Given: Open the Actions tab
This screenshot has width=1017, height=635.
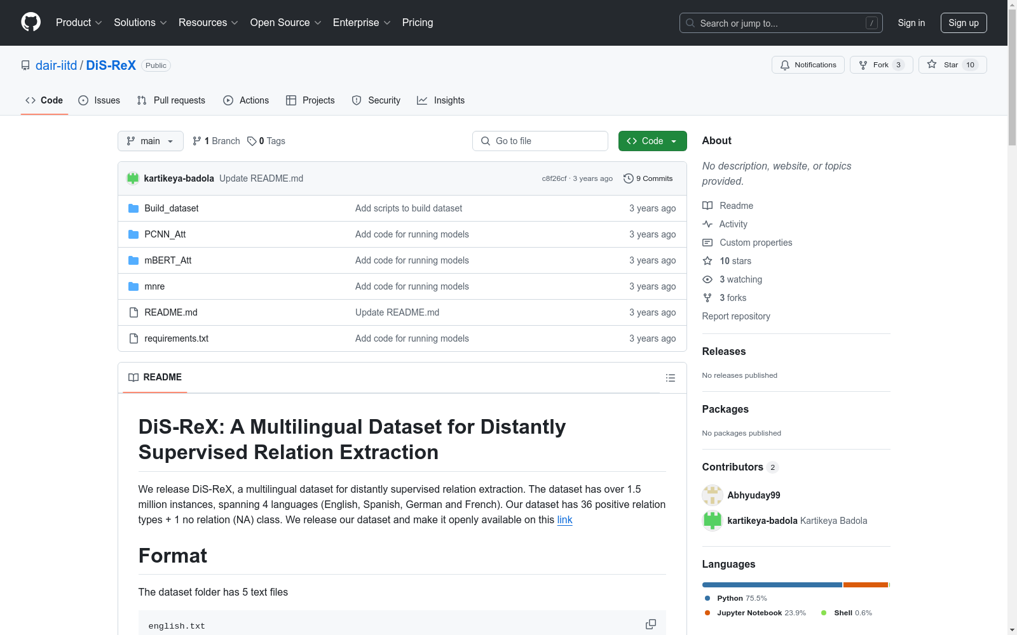Looking at the screenshot, I should click(246, 100).
